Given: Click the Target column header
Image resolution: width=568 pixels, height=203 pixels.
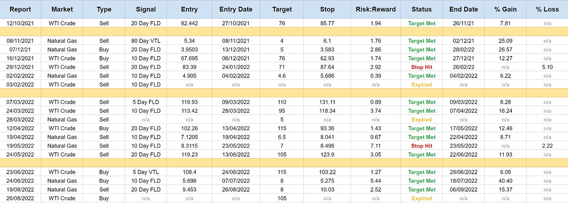Looking at the screenshot, I should (x=282, y=9).
